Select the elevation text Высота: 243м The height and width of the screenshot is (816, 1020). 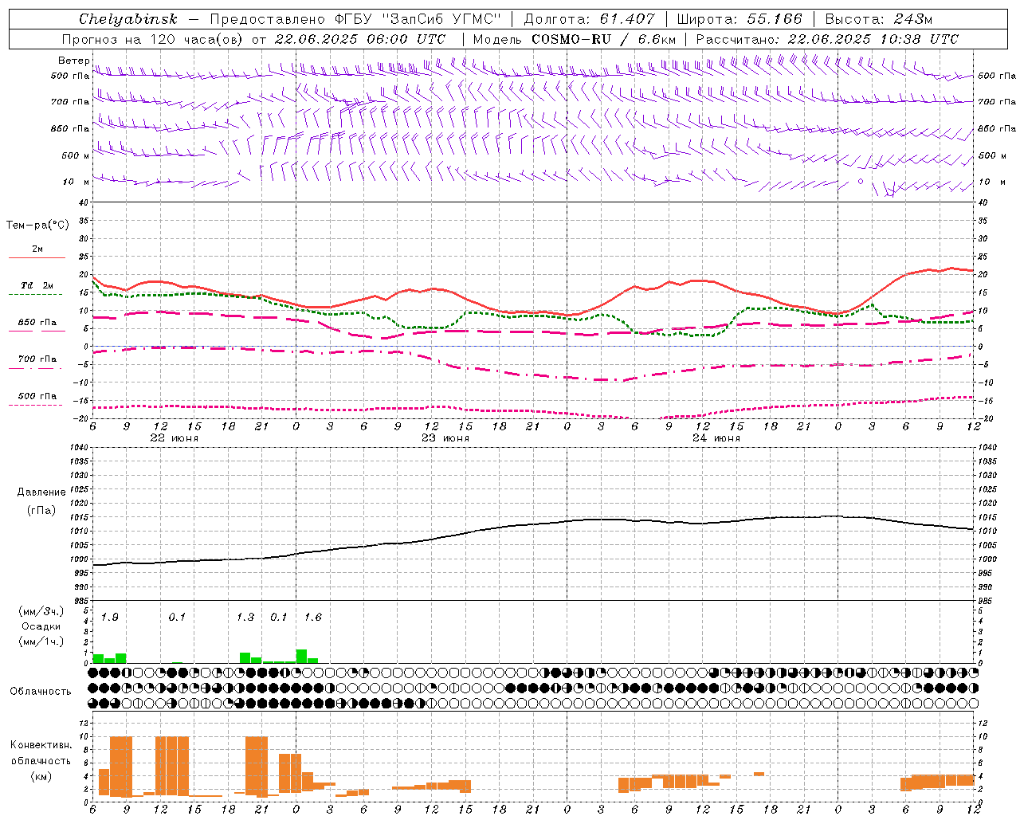point(879,19)
